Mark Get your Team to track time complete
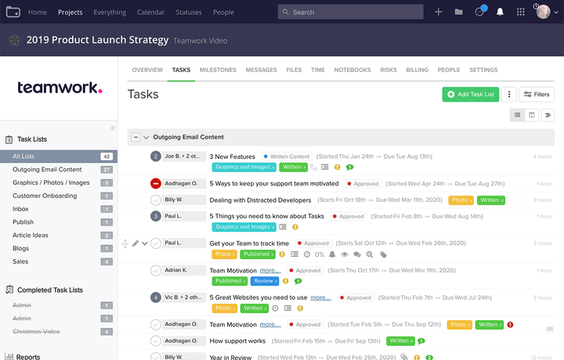Screen dimensions: 564x360 click(x=156, y=243)
